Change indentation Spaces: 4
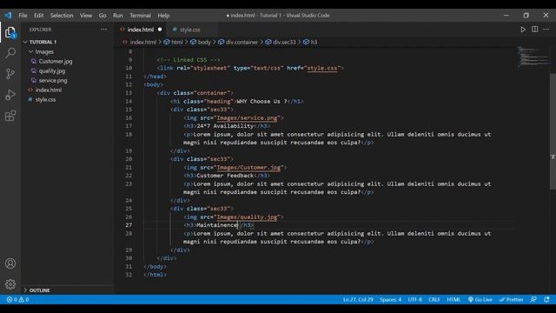This screenshot has width=556, height=313. click(390, 299)
